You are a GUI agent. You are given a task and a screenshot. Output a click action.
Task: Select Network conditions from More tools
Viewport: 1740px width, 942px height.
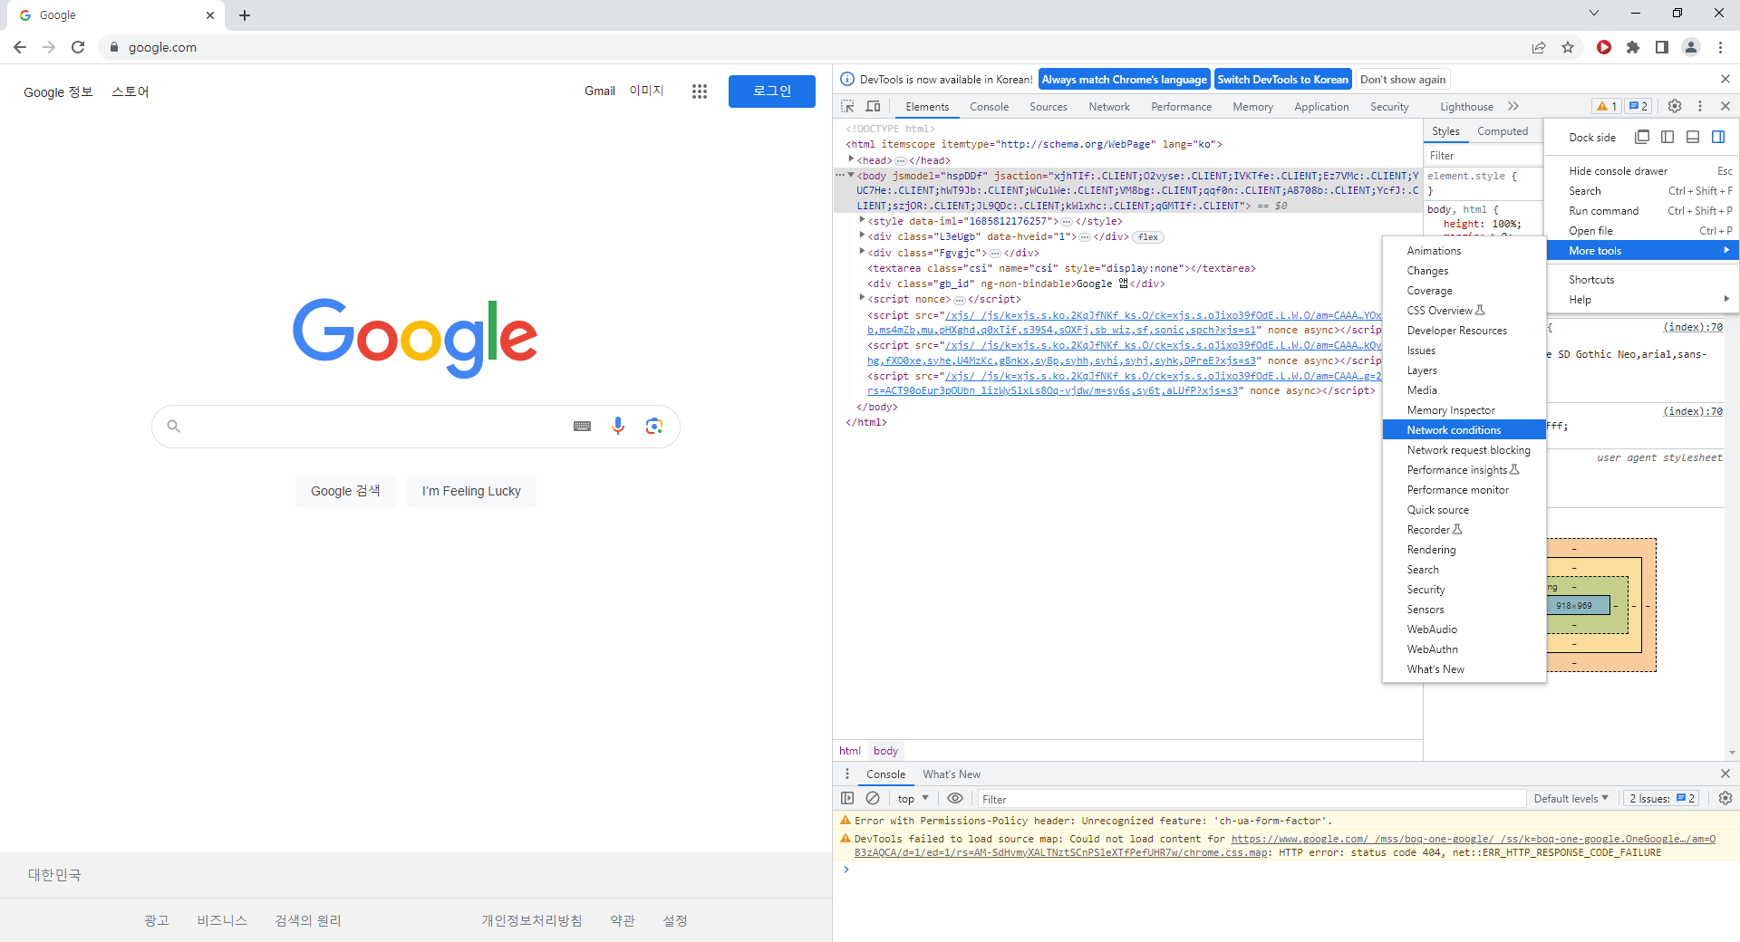coord(1464,430)
